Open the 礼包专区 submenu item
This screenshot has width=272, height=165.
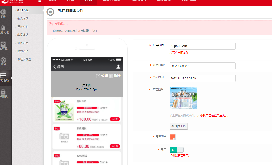click(23, 10)
